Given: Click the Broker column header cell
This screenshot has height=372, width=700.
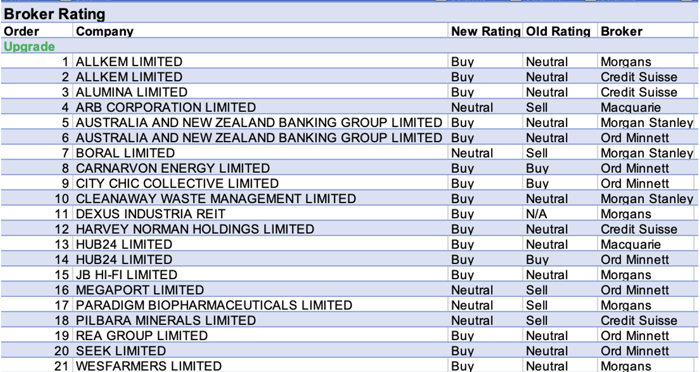Looking at the screenshot, I should click(622, 31).
